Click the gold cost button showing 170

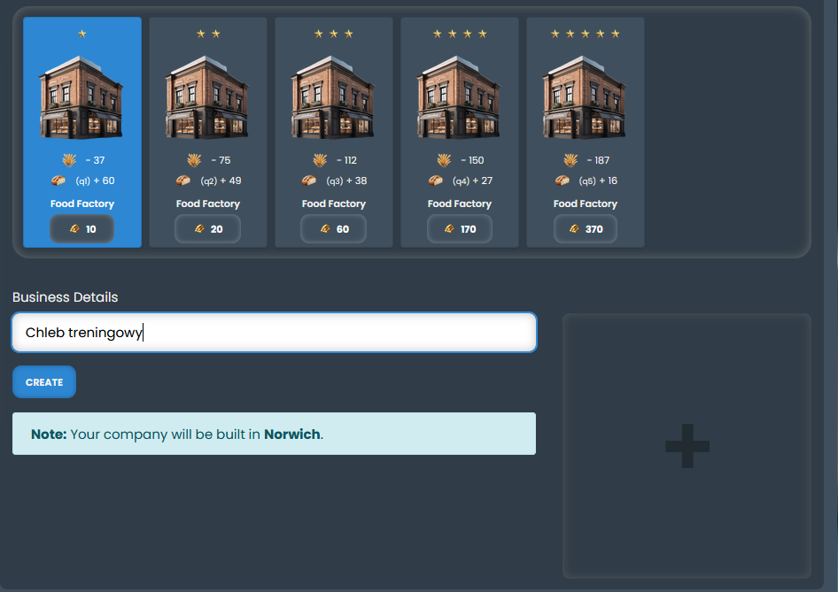pos(460,229)
